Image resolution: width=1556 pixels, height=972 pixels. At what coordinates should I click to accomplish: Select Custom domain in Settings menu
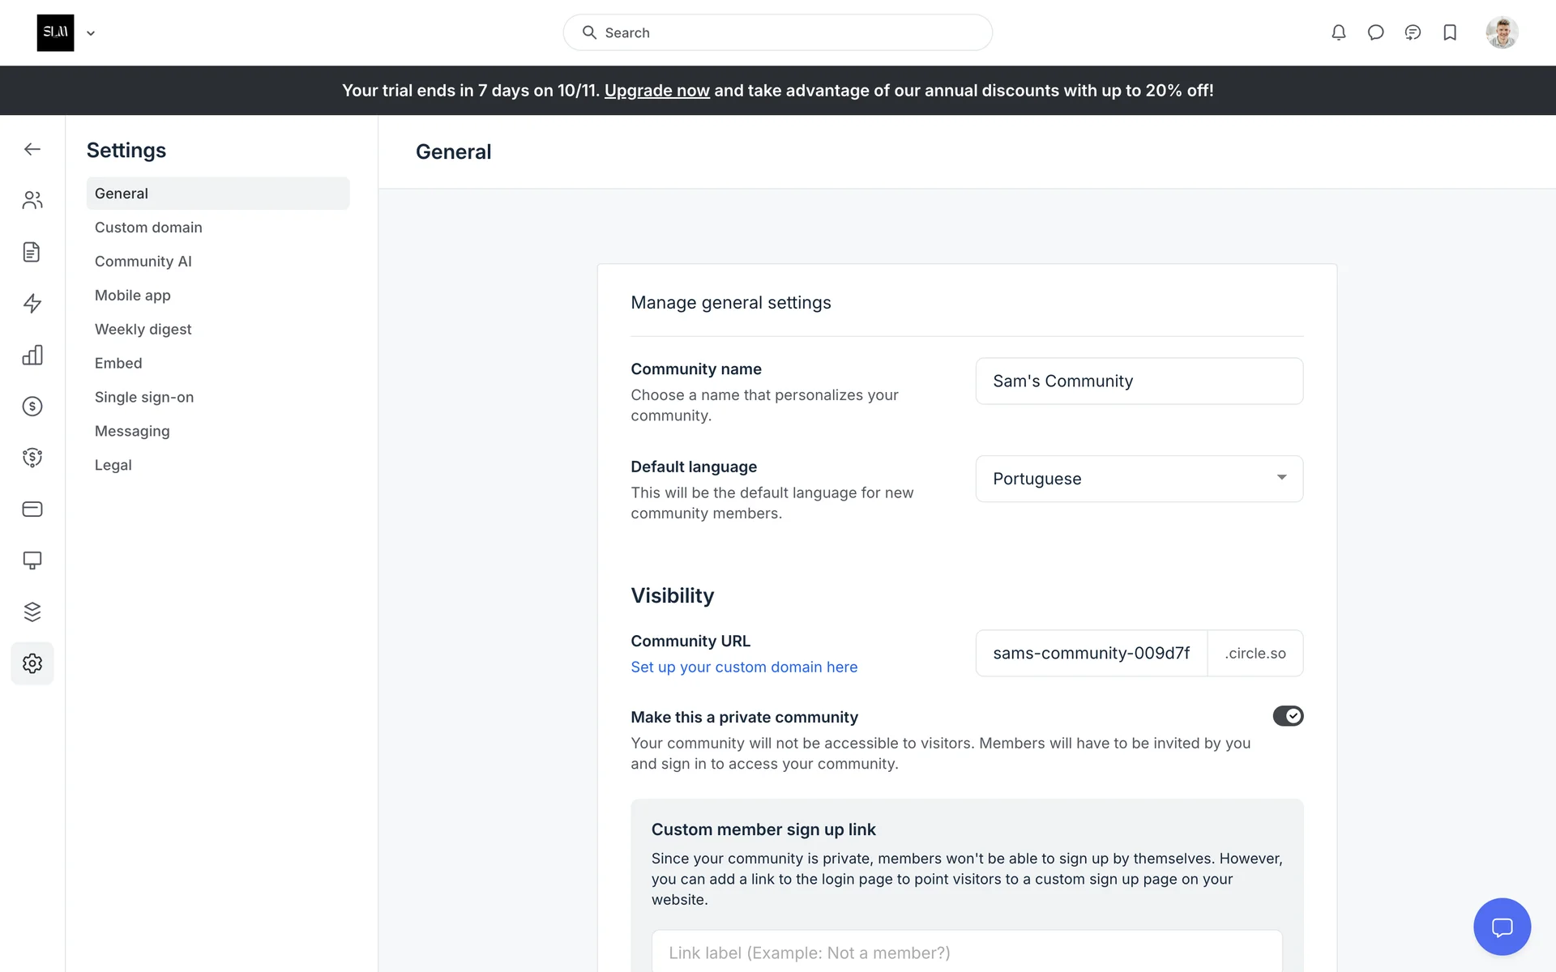pos(148,228)
